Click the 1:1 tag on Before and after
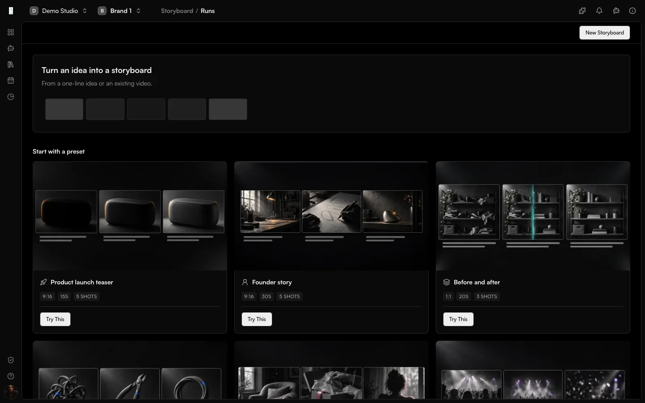Image resolution: width=645 pixels, height=403 pixels. click(448, 296)
